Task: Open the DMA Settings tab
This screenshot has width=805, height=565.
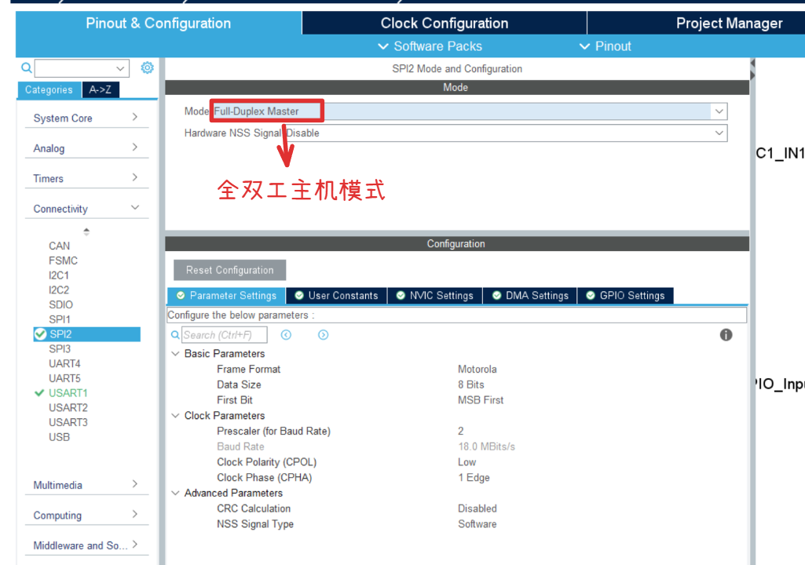Action: pos(530,296)
